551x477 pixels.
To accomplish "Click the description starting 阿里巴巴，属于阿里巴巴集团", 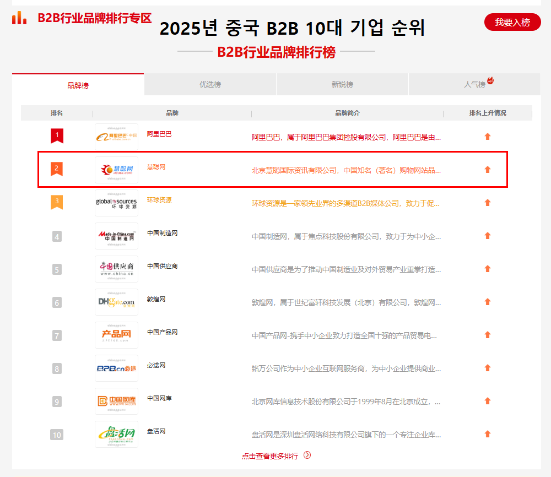I will (x=346, y=137).
